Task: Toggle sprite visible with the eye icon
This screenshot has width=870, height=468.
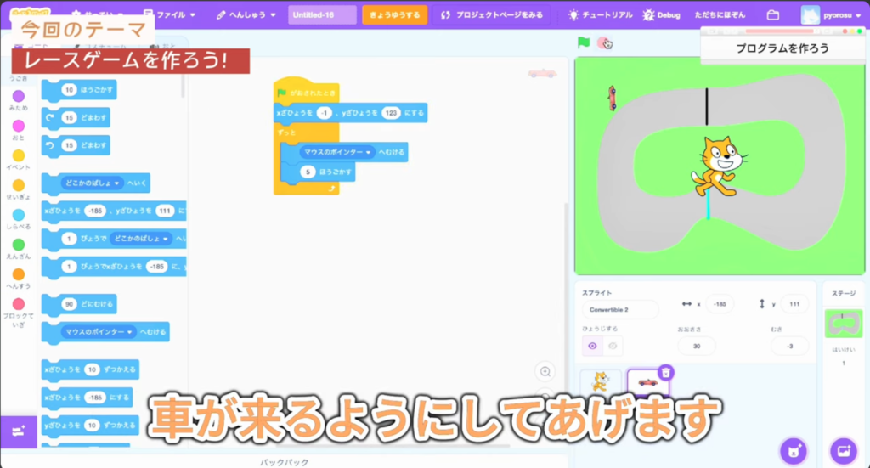Action: [x=592, y=346]
